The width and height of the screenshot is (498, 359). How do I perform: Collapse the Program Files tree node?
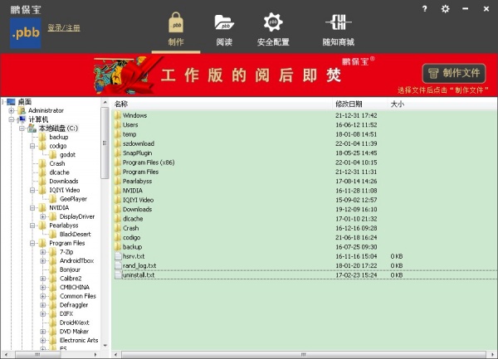tap(32, 243)
